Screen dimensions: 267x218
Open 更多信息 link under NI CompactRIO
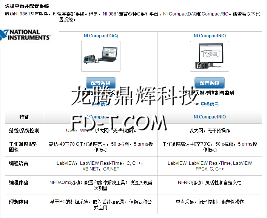tap(210, 104)
